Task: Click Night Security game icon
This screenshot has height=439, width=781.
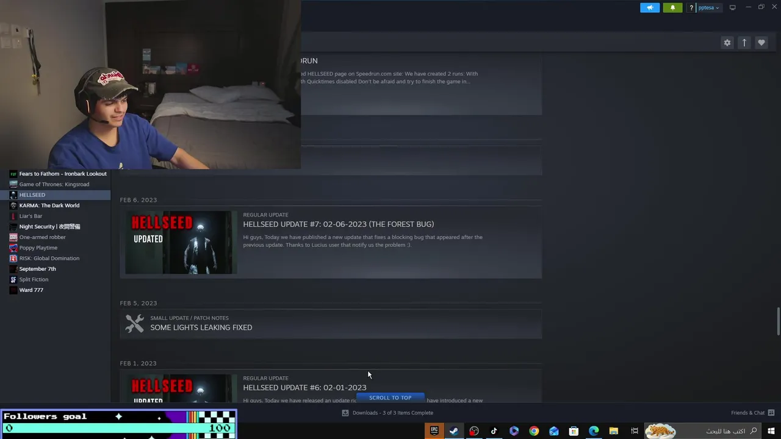Action: tap(13, 227)
